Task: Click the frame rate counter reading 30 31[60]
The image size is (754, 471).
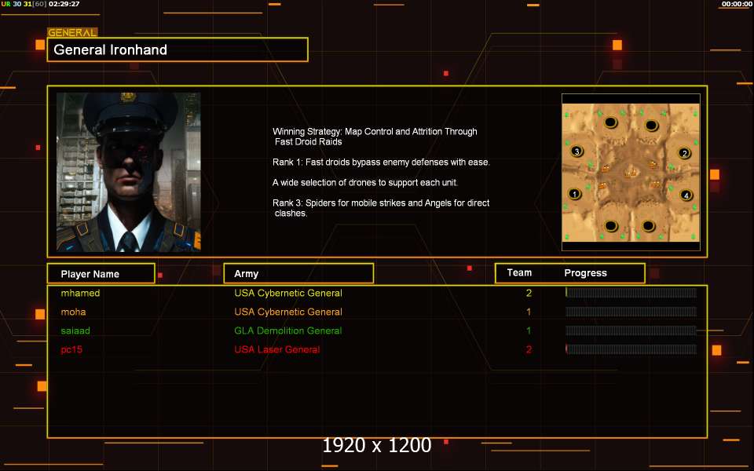Action: pyautogui.click(x=30, y=4)
